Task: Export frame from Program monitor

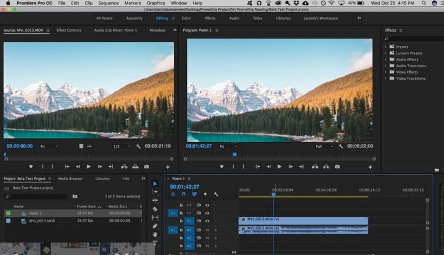Action: tap(337, 167)
